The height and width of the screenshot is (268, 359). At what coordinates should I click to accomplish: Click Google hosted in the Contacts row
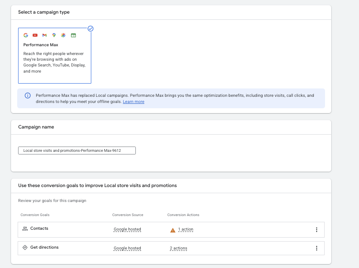[x=127, y=229]
